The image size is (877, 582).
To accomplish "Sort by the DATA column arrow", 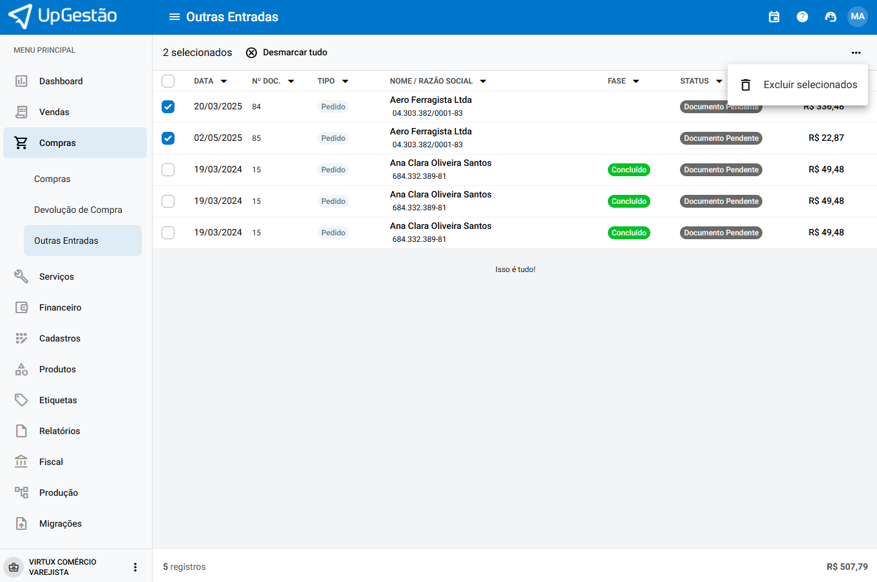I will point(224,81).
